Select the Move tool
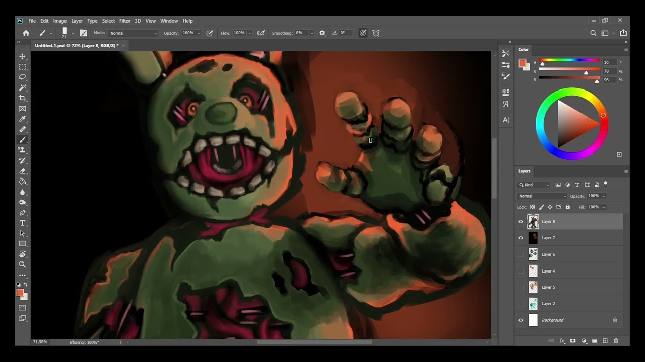645x362 pixels. pyautogui.click(x=23, y=56)
